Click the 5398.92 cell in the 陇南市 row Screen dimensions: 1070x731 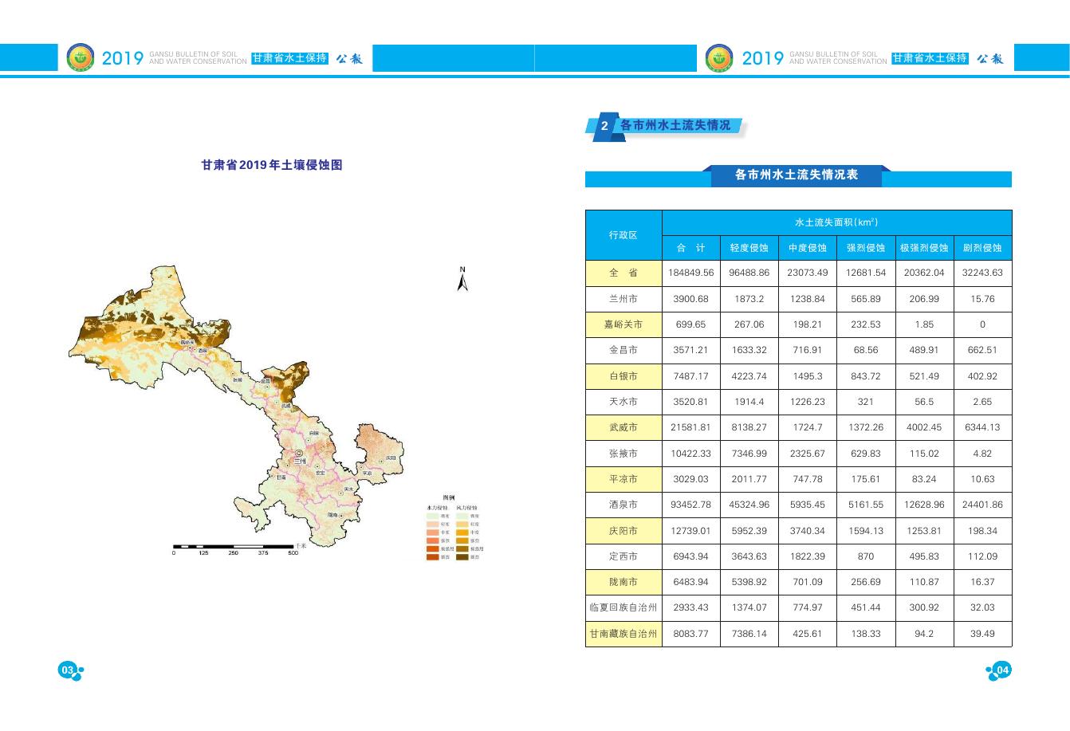click(x=749, y=582)
